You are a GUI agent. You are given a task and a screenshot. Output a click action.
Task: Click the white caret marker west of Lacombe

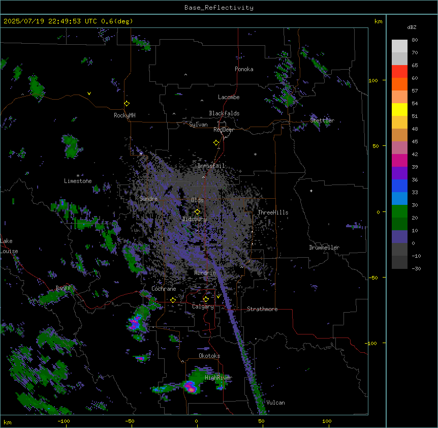(x=202, y=101)
